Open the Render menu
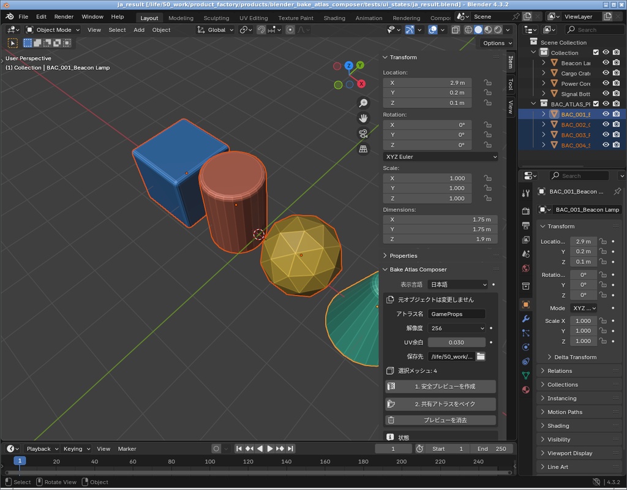This screenshot has width=627, height=490. 64,17
